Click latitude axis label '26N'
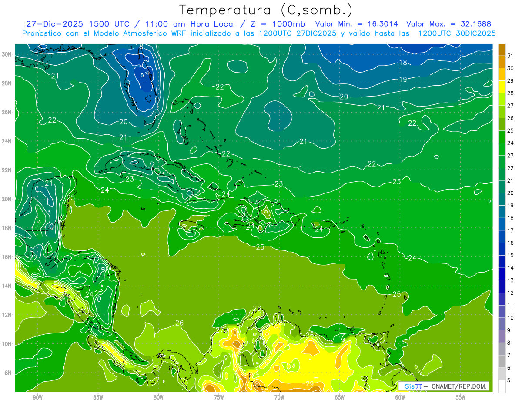The image size is (522, 403). [7, 112]
